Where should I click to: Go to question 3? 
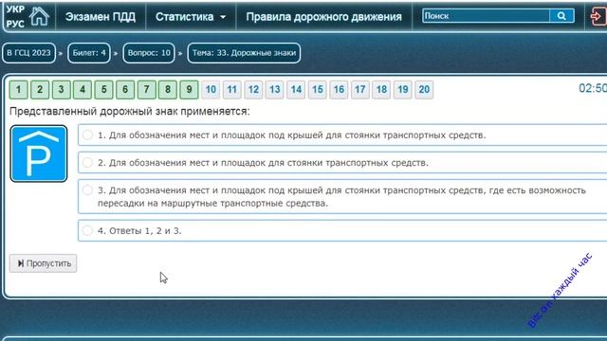point(61,90)
